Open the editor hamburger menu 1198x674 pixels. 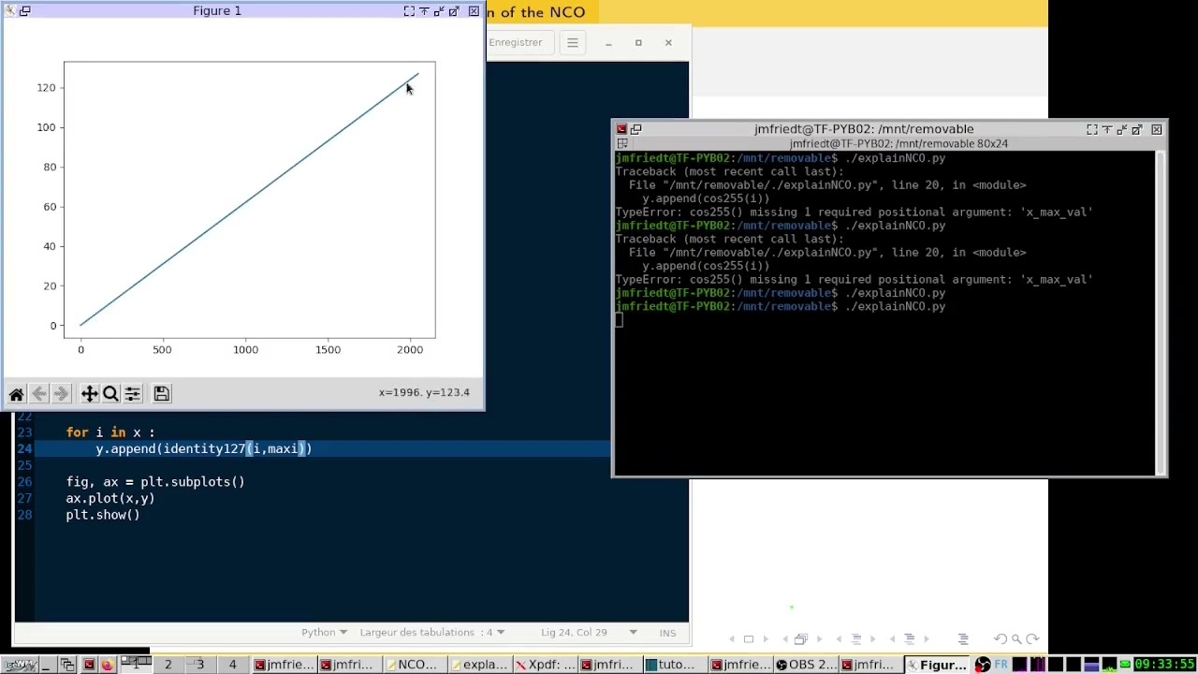[572, 42]
